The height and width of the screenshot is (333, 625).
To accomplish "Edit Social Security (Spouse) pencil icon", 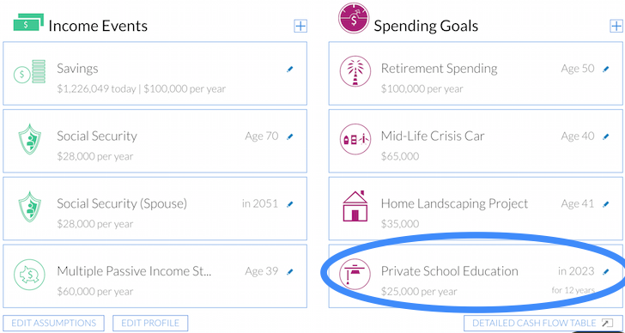I will coord(290,204).
